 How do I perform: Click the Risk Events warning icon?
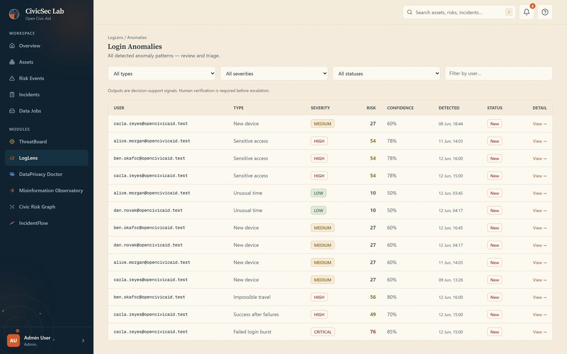point(12,78)
